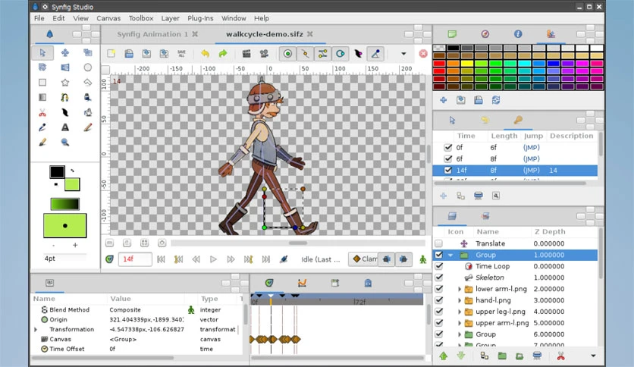Expand the upper arm-l.png layer
Screen dimensions: 634x367
[460, 323]
